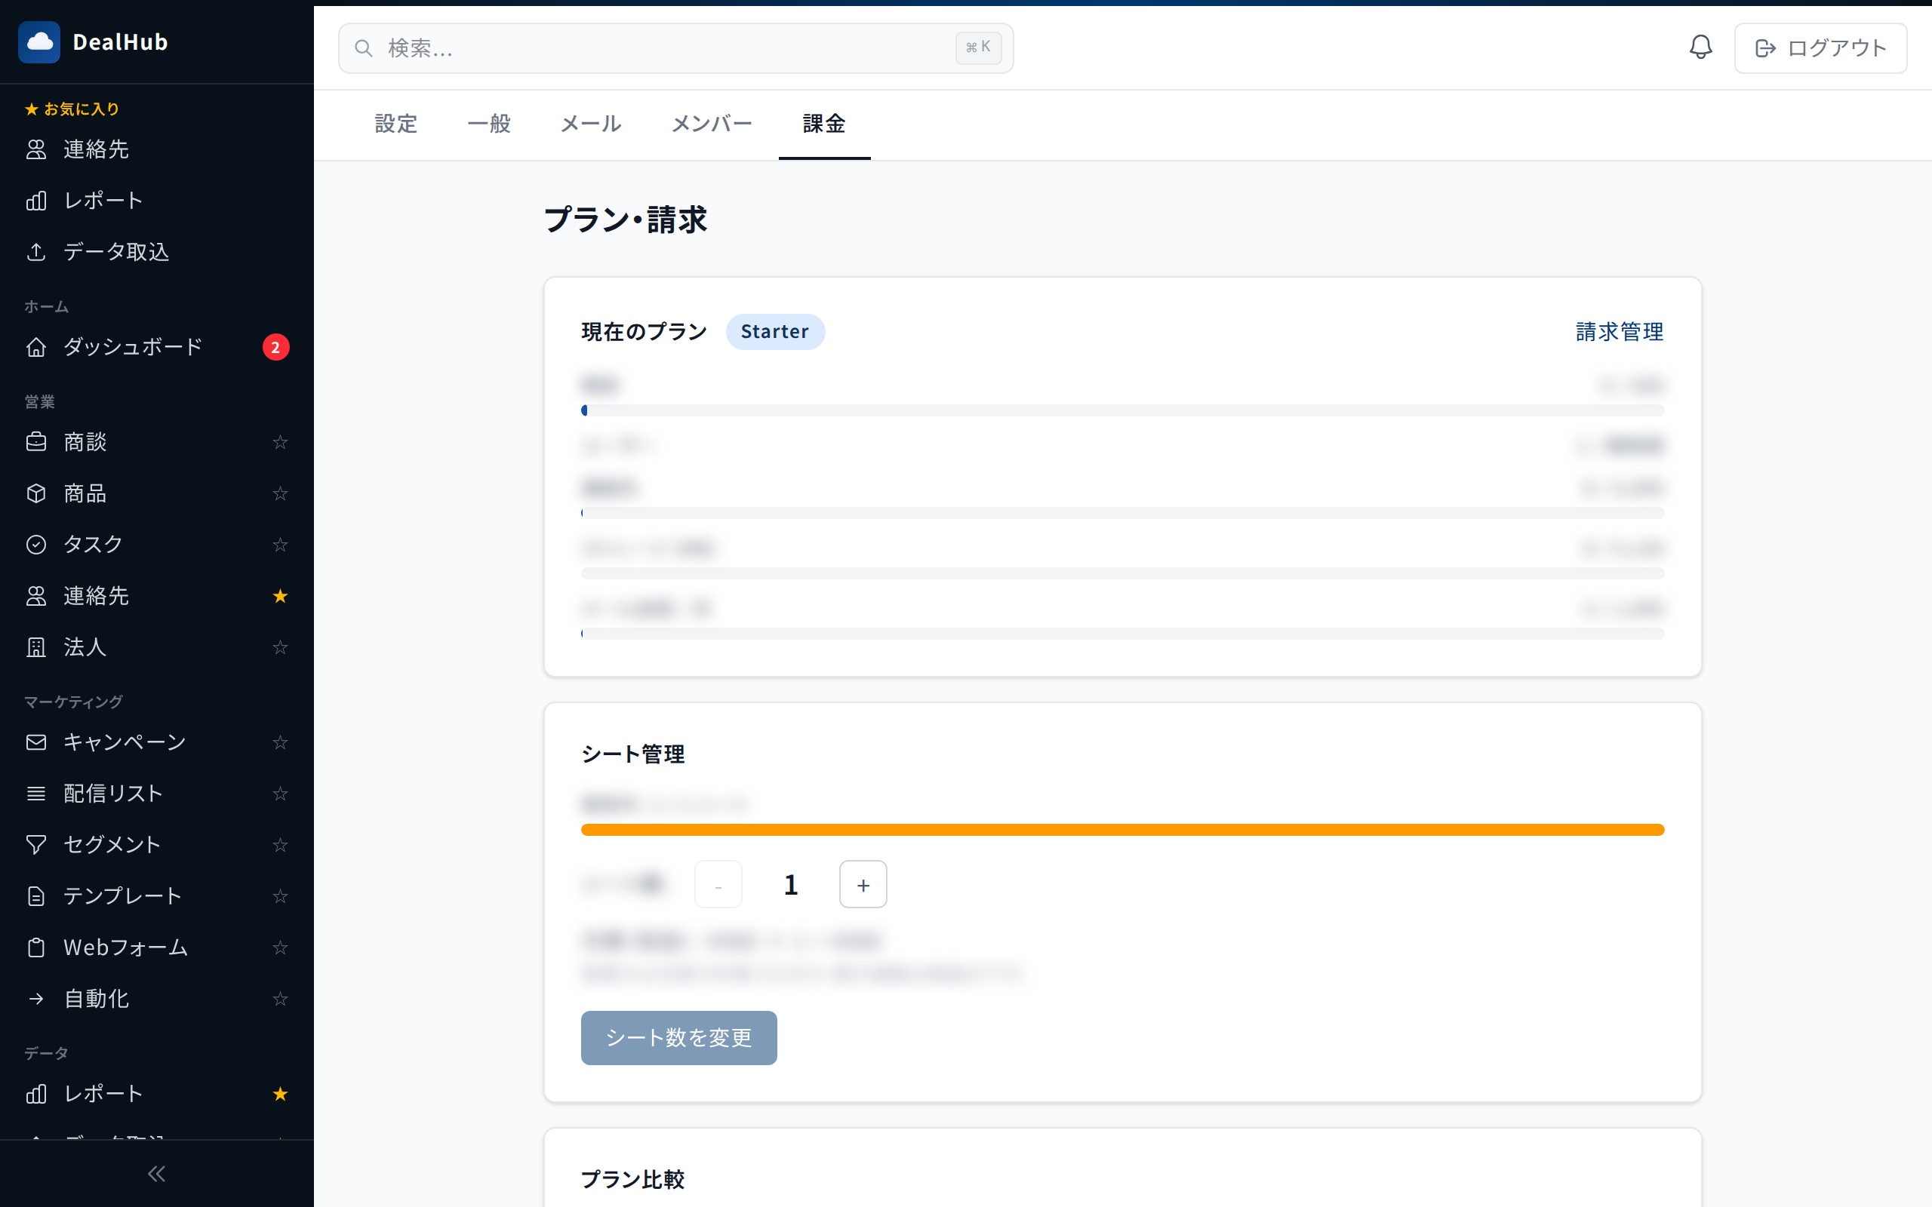The width and height of the screenshot is (1932, 1207).
Task: Open 商談 via its briefcase icon
Action: pyautogui.click(x=36, y=442)
